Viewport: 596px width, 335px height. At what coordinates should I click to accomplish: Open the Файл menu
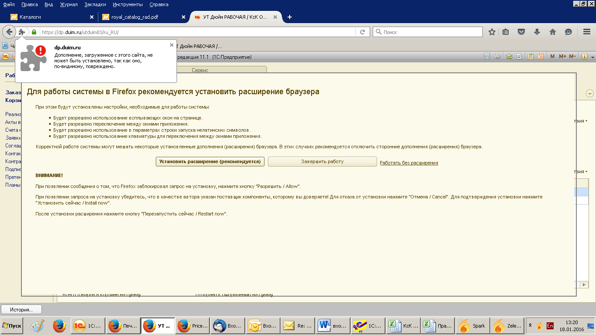9,4
